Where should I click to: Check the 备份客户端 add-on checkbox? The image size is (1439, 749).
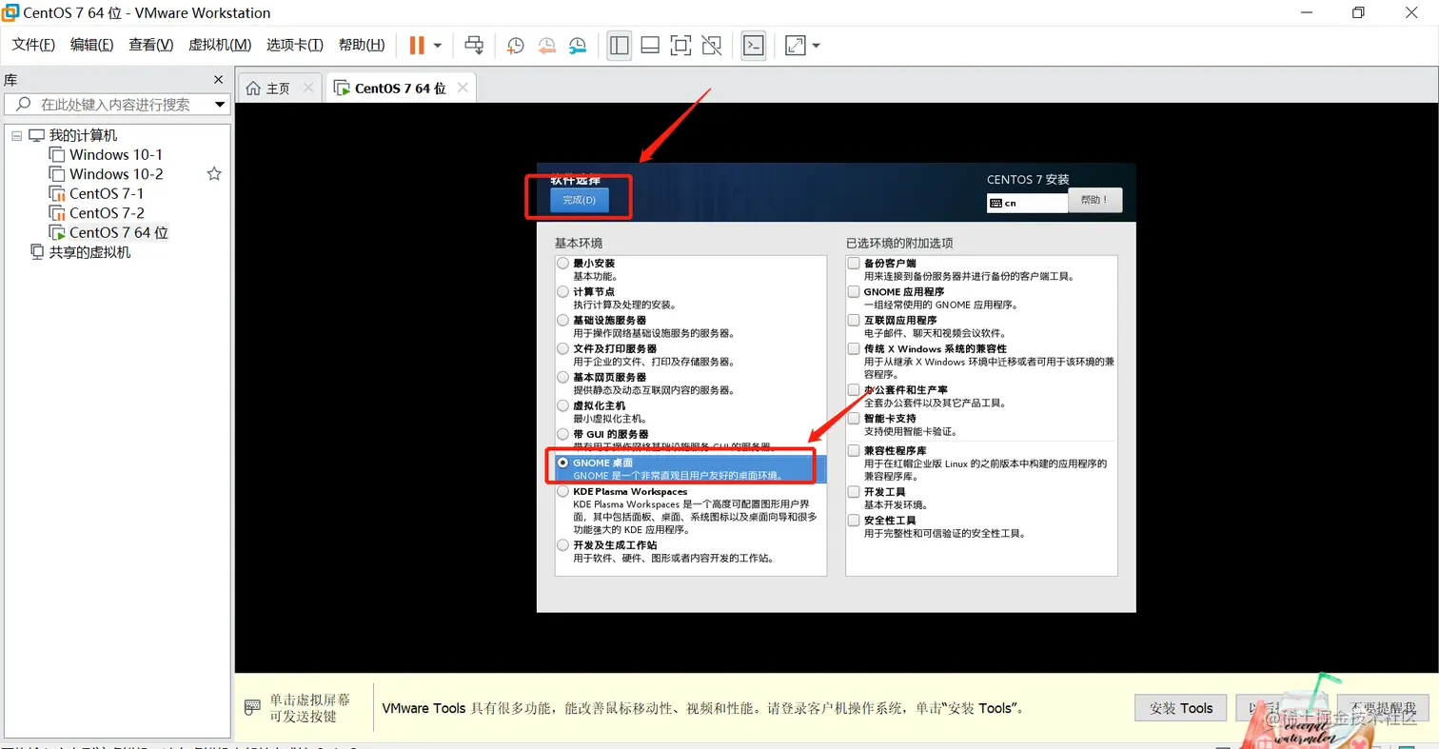click(x=854, y=264)
